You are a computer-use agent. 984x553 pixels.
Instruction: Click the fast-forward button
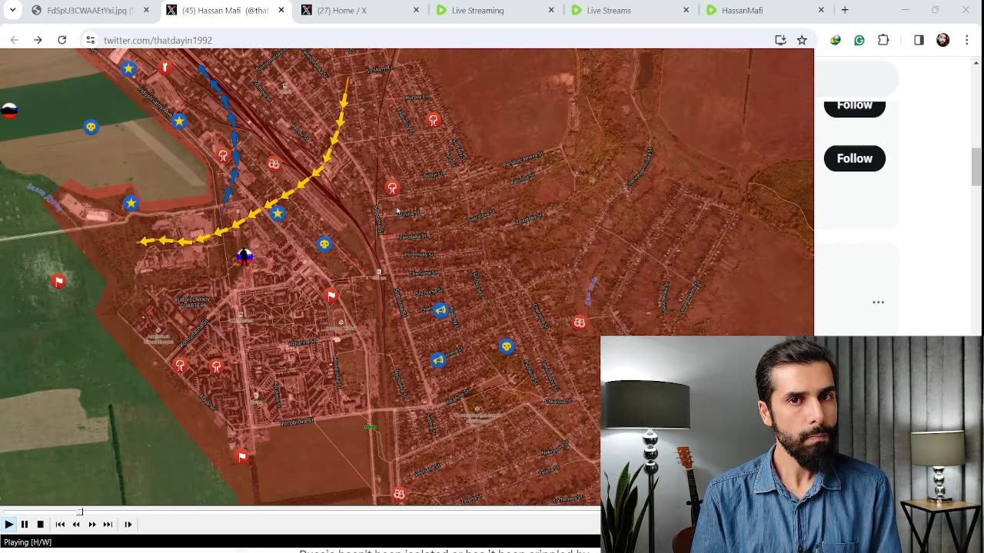click(x=92, y=525)
